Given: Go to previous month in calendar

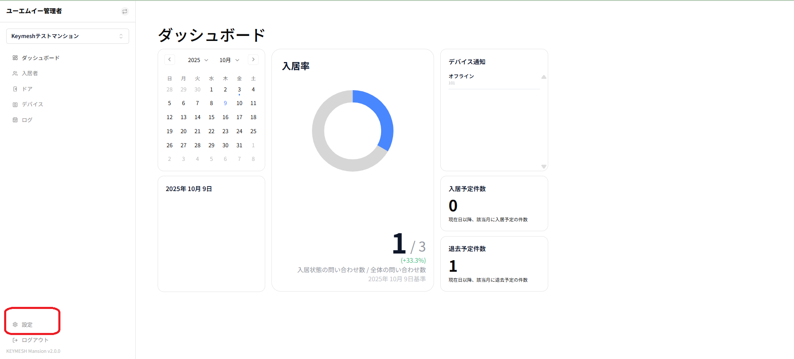Looking at the screenshot, I should point(170,60).
